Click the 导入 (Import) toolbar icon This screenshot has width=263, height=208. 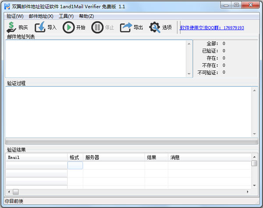coord(40,28)
